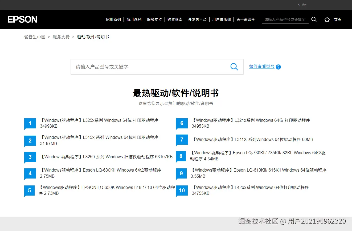Select the number 10 badge in the hot downloads list
Screen dimensions: 352x231
coord(181,191)
